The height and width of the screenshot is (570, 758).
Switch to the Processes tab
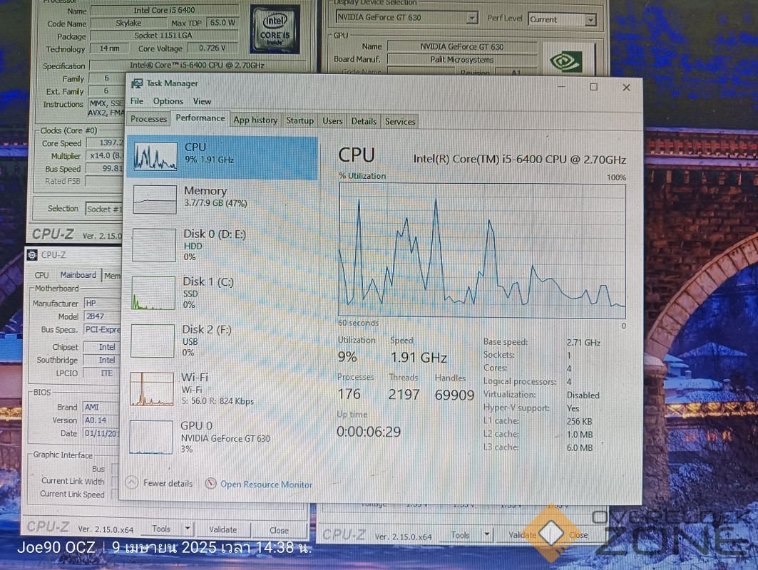click(x=148, y=119)
